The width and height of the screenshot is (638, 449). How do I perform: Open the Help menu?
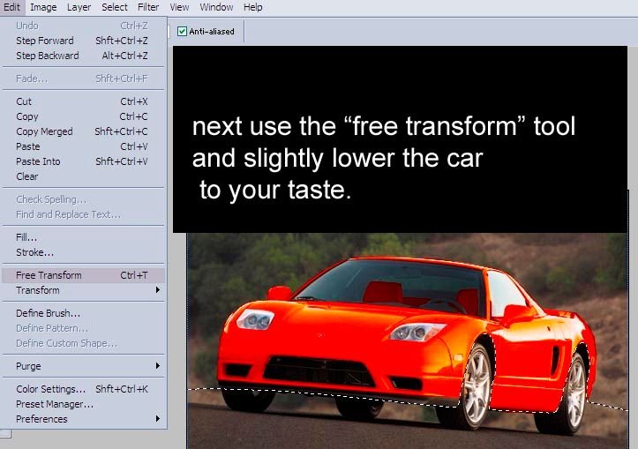click(253, 7)
